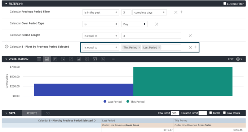Remove the Last Period tag

point(159,47)
